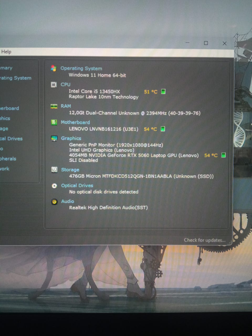Click the green motherboard temperature indicator icon
252x336 pixels.
point(163,129)
